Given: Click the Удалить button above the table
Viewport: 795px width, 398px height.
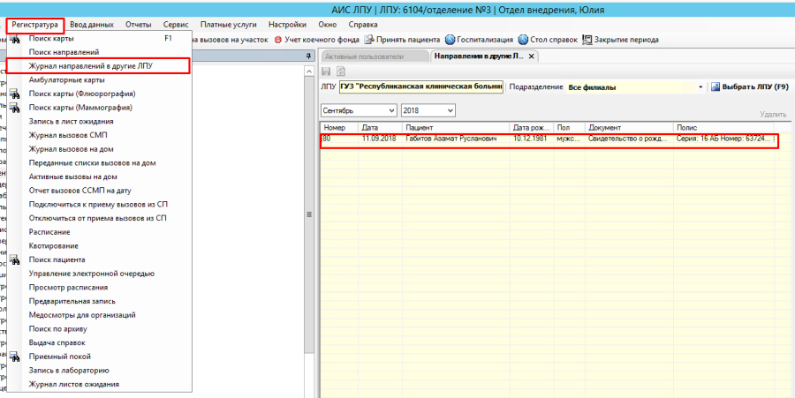Looking at the screenshot, I should 773,115.
